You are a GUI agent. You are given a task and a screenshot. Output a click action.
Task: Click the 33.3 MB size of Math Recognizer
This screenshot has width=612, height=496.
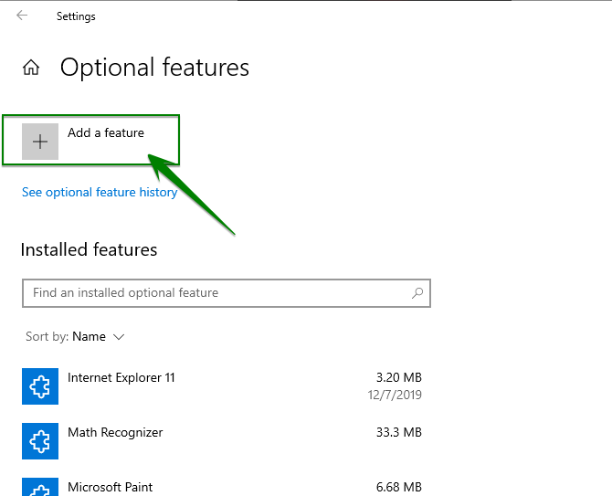click(399, 432)
